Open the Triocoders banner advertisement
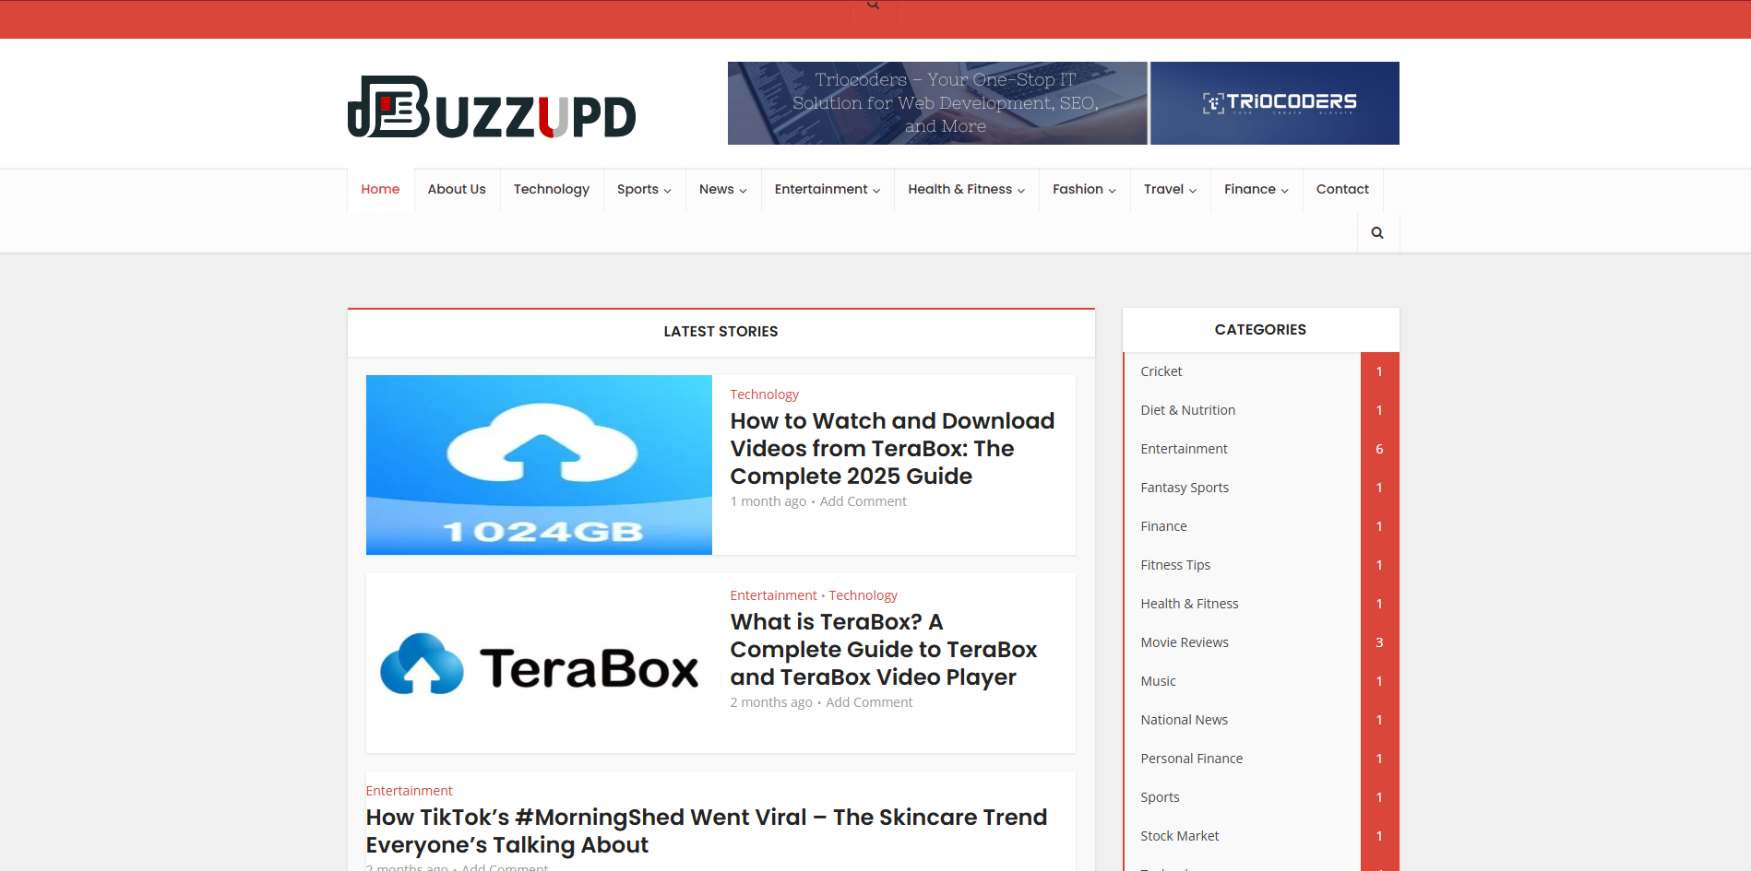Image resolution: width=1751 pixels, height=871 pixels. click(x=1063, y=103)
